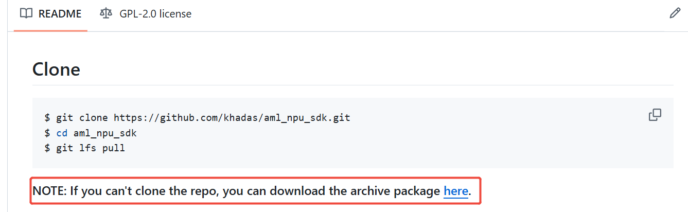This screenshot has height=212, width=688.
Task: Copy the clone commands with the copy icon
Action: point(655,115)
